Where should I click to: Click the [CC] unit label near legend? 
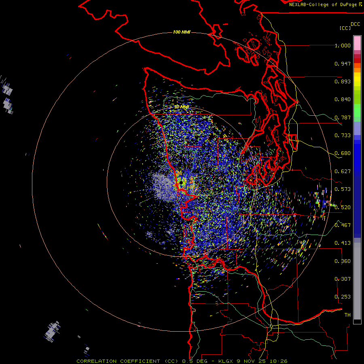point(345,28)
